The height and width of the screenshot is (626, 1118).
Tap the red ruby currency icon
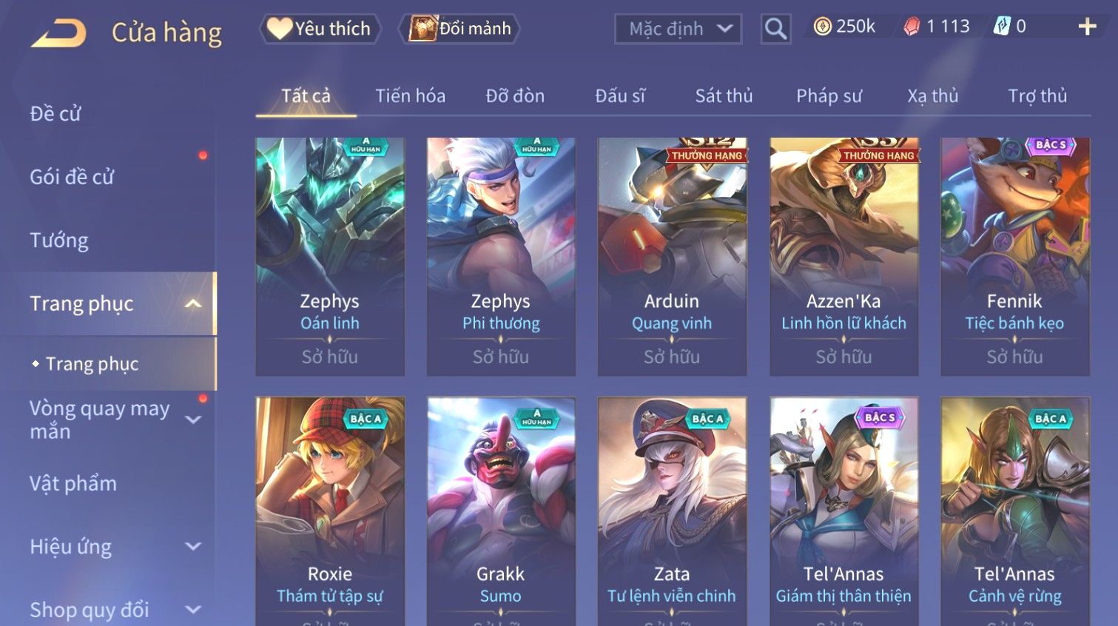[912, 27]
